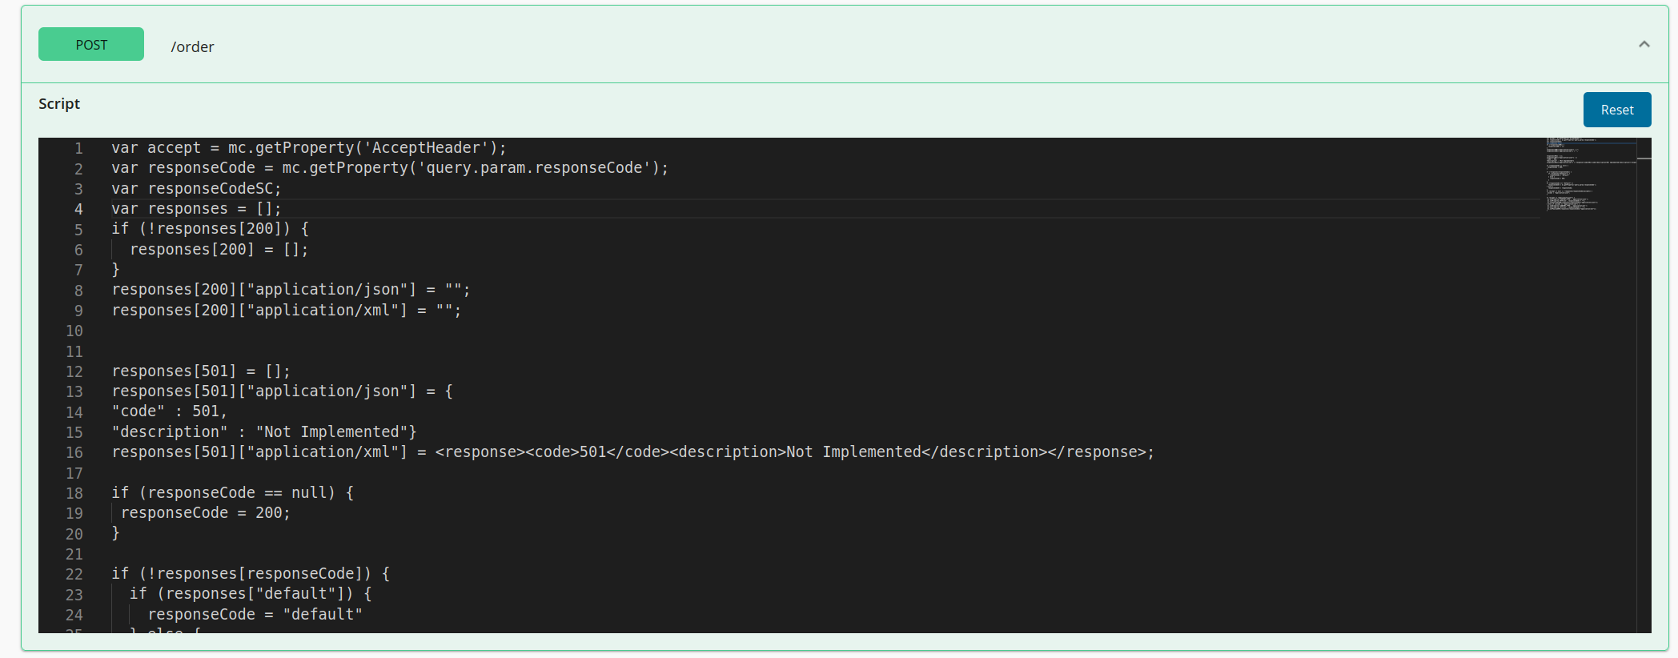Click line 9 application/xml assignment for 200
Screen dimensions: 1678x658
coord(287,310)
